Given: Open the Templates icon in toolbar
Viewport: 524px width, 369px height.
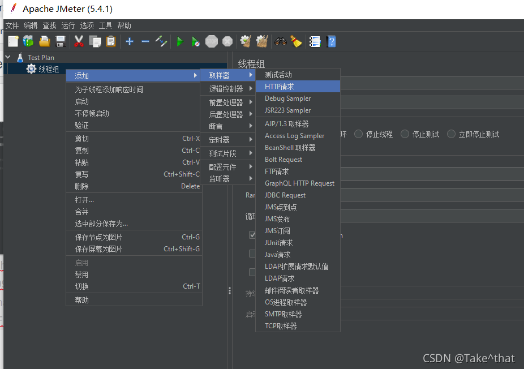Looking at the screenshot, I should click(x=29, y=41).
